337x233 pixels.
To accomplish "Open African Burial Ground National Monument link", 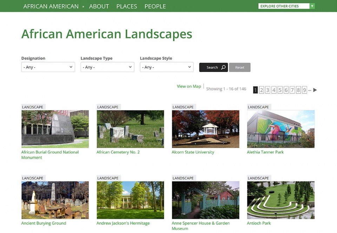I will 50,155.
